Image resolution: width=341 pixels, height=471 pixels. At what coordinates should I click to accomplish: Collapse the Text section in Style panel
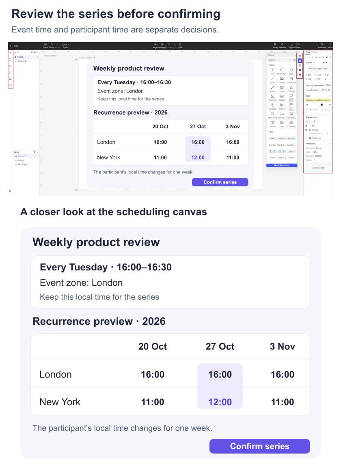[x=330, y=96]
